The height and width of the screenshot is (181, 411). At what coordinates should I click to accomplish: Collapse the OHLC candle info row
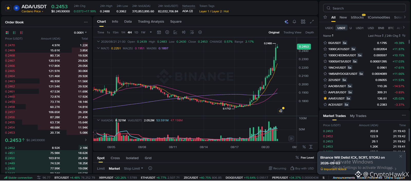98,41
